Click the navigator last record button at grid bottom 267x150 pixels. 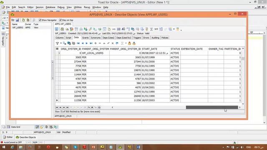(x=68, y=107)
